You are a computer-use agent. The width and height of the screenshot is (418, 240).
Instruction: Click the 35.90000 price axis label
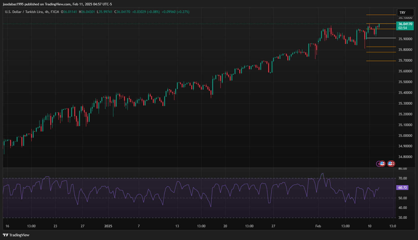(405, 39)
